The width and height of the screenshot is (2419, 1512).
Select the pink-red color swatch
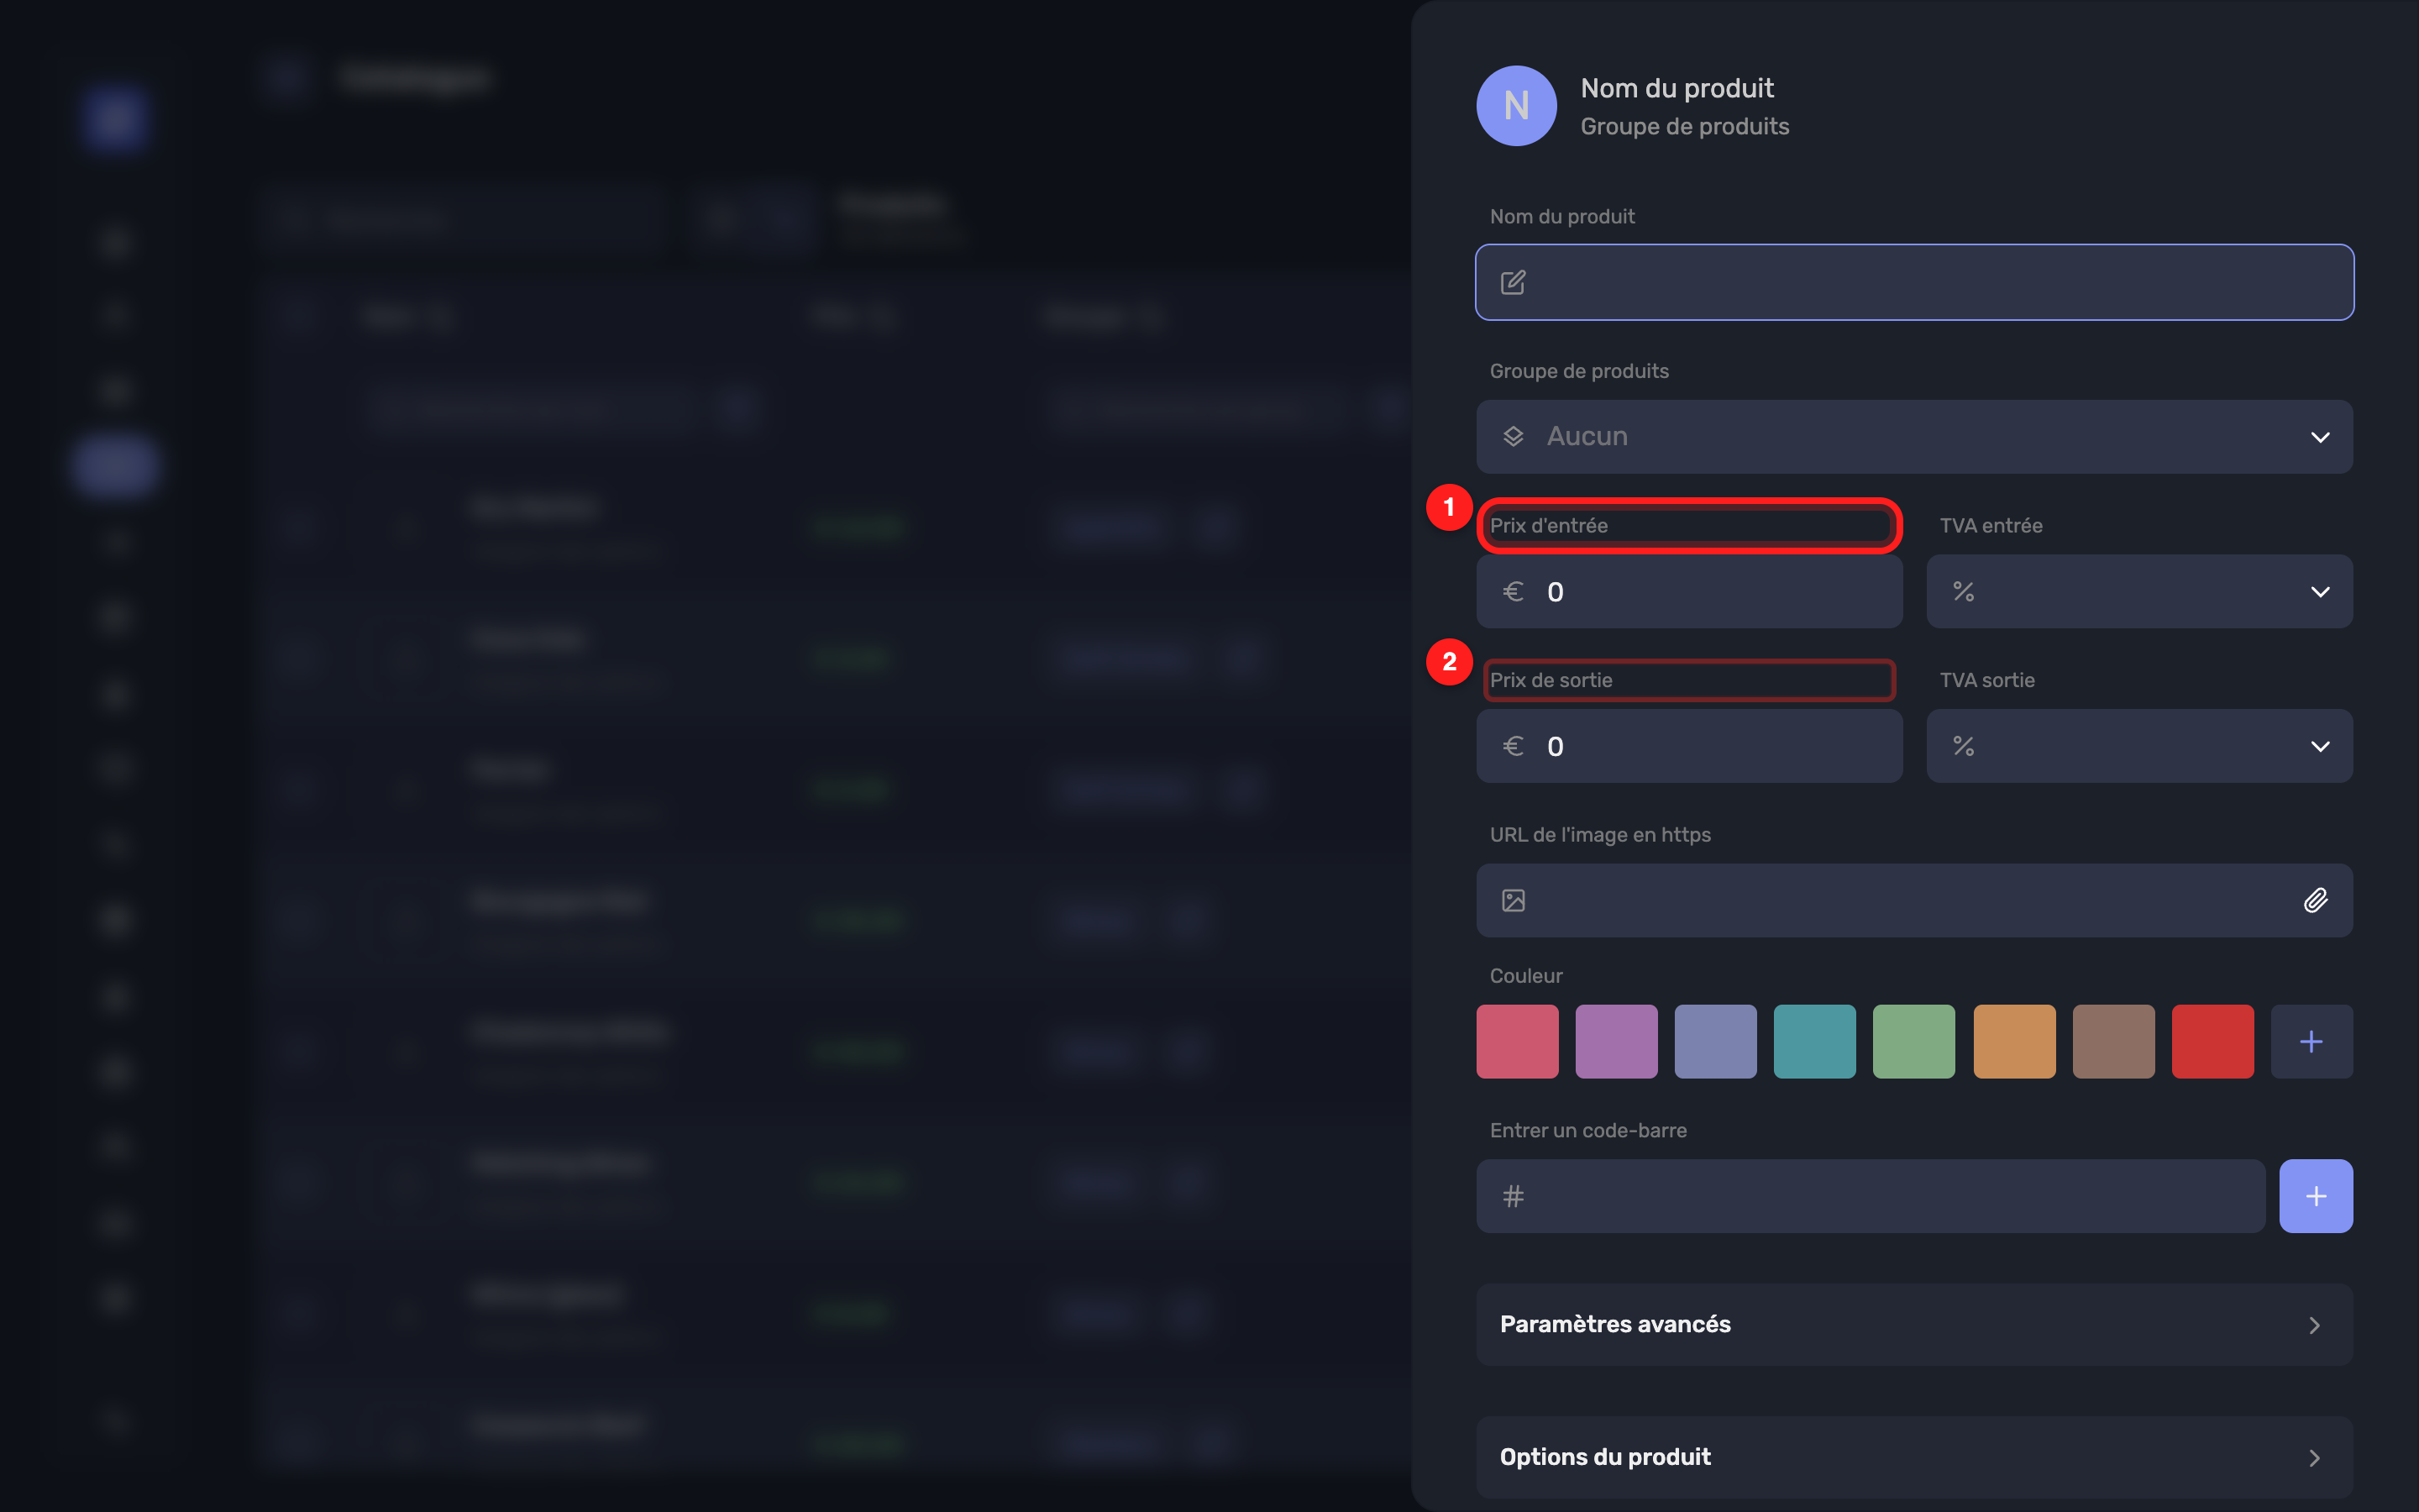(1518, 1041)
